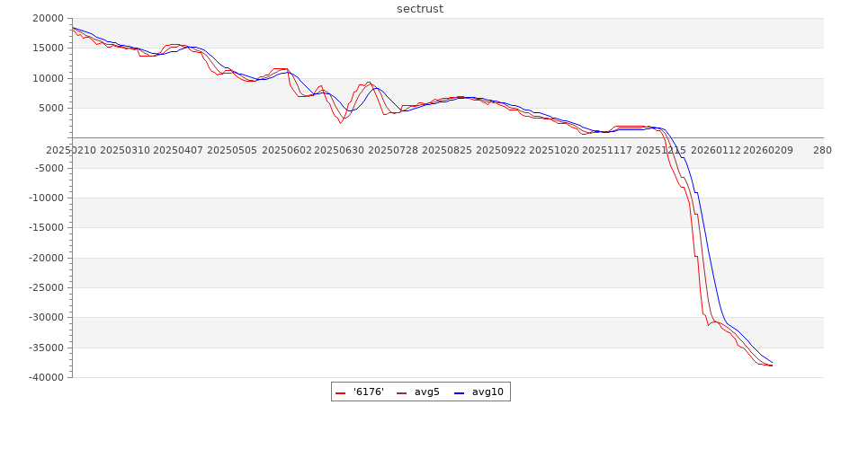
Task: Click the 20250825 date label
Action: coord(447,150)
